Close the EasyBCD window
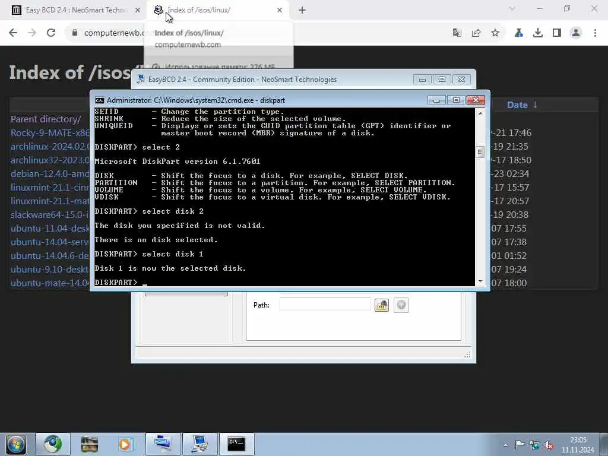The width and height of the screenshot is (608, 456). click(461, 80)
